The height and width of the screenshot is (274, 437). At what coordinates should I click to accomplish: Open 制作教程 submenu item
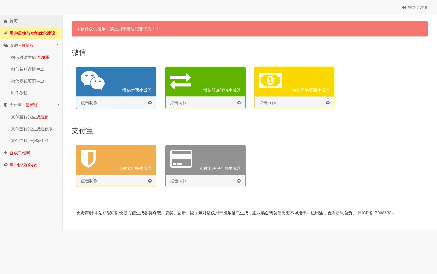point(31,93)
